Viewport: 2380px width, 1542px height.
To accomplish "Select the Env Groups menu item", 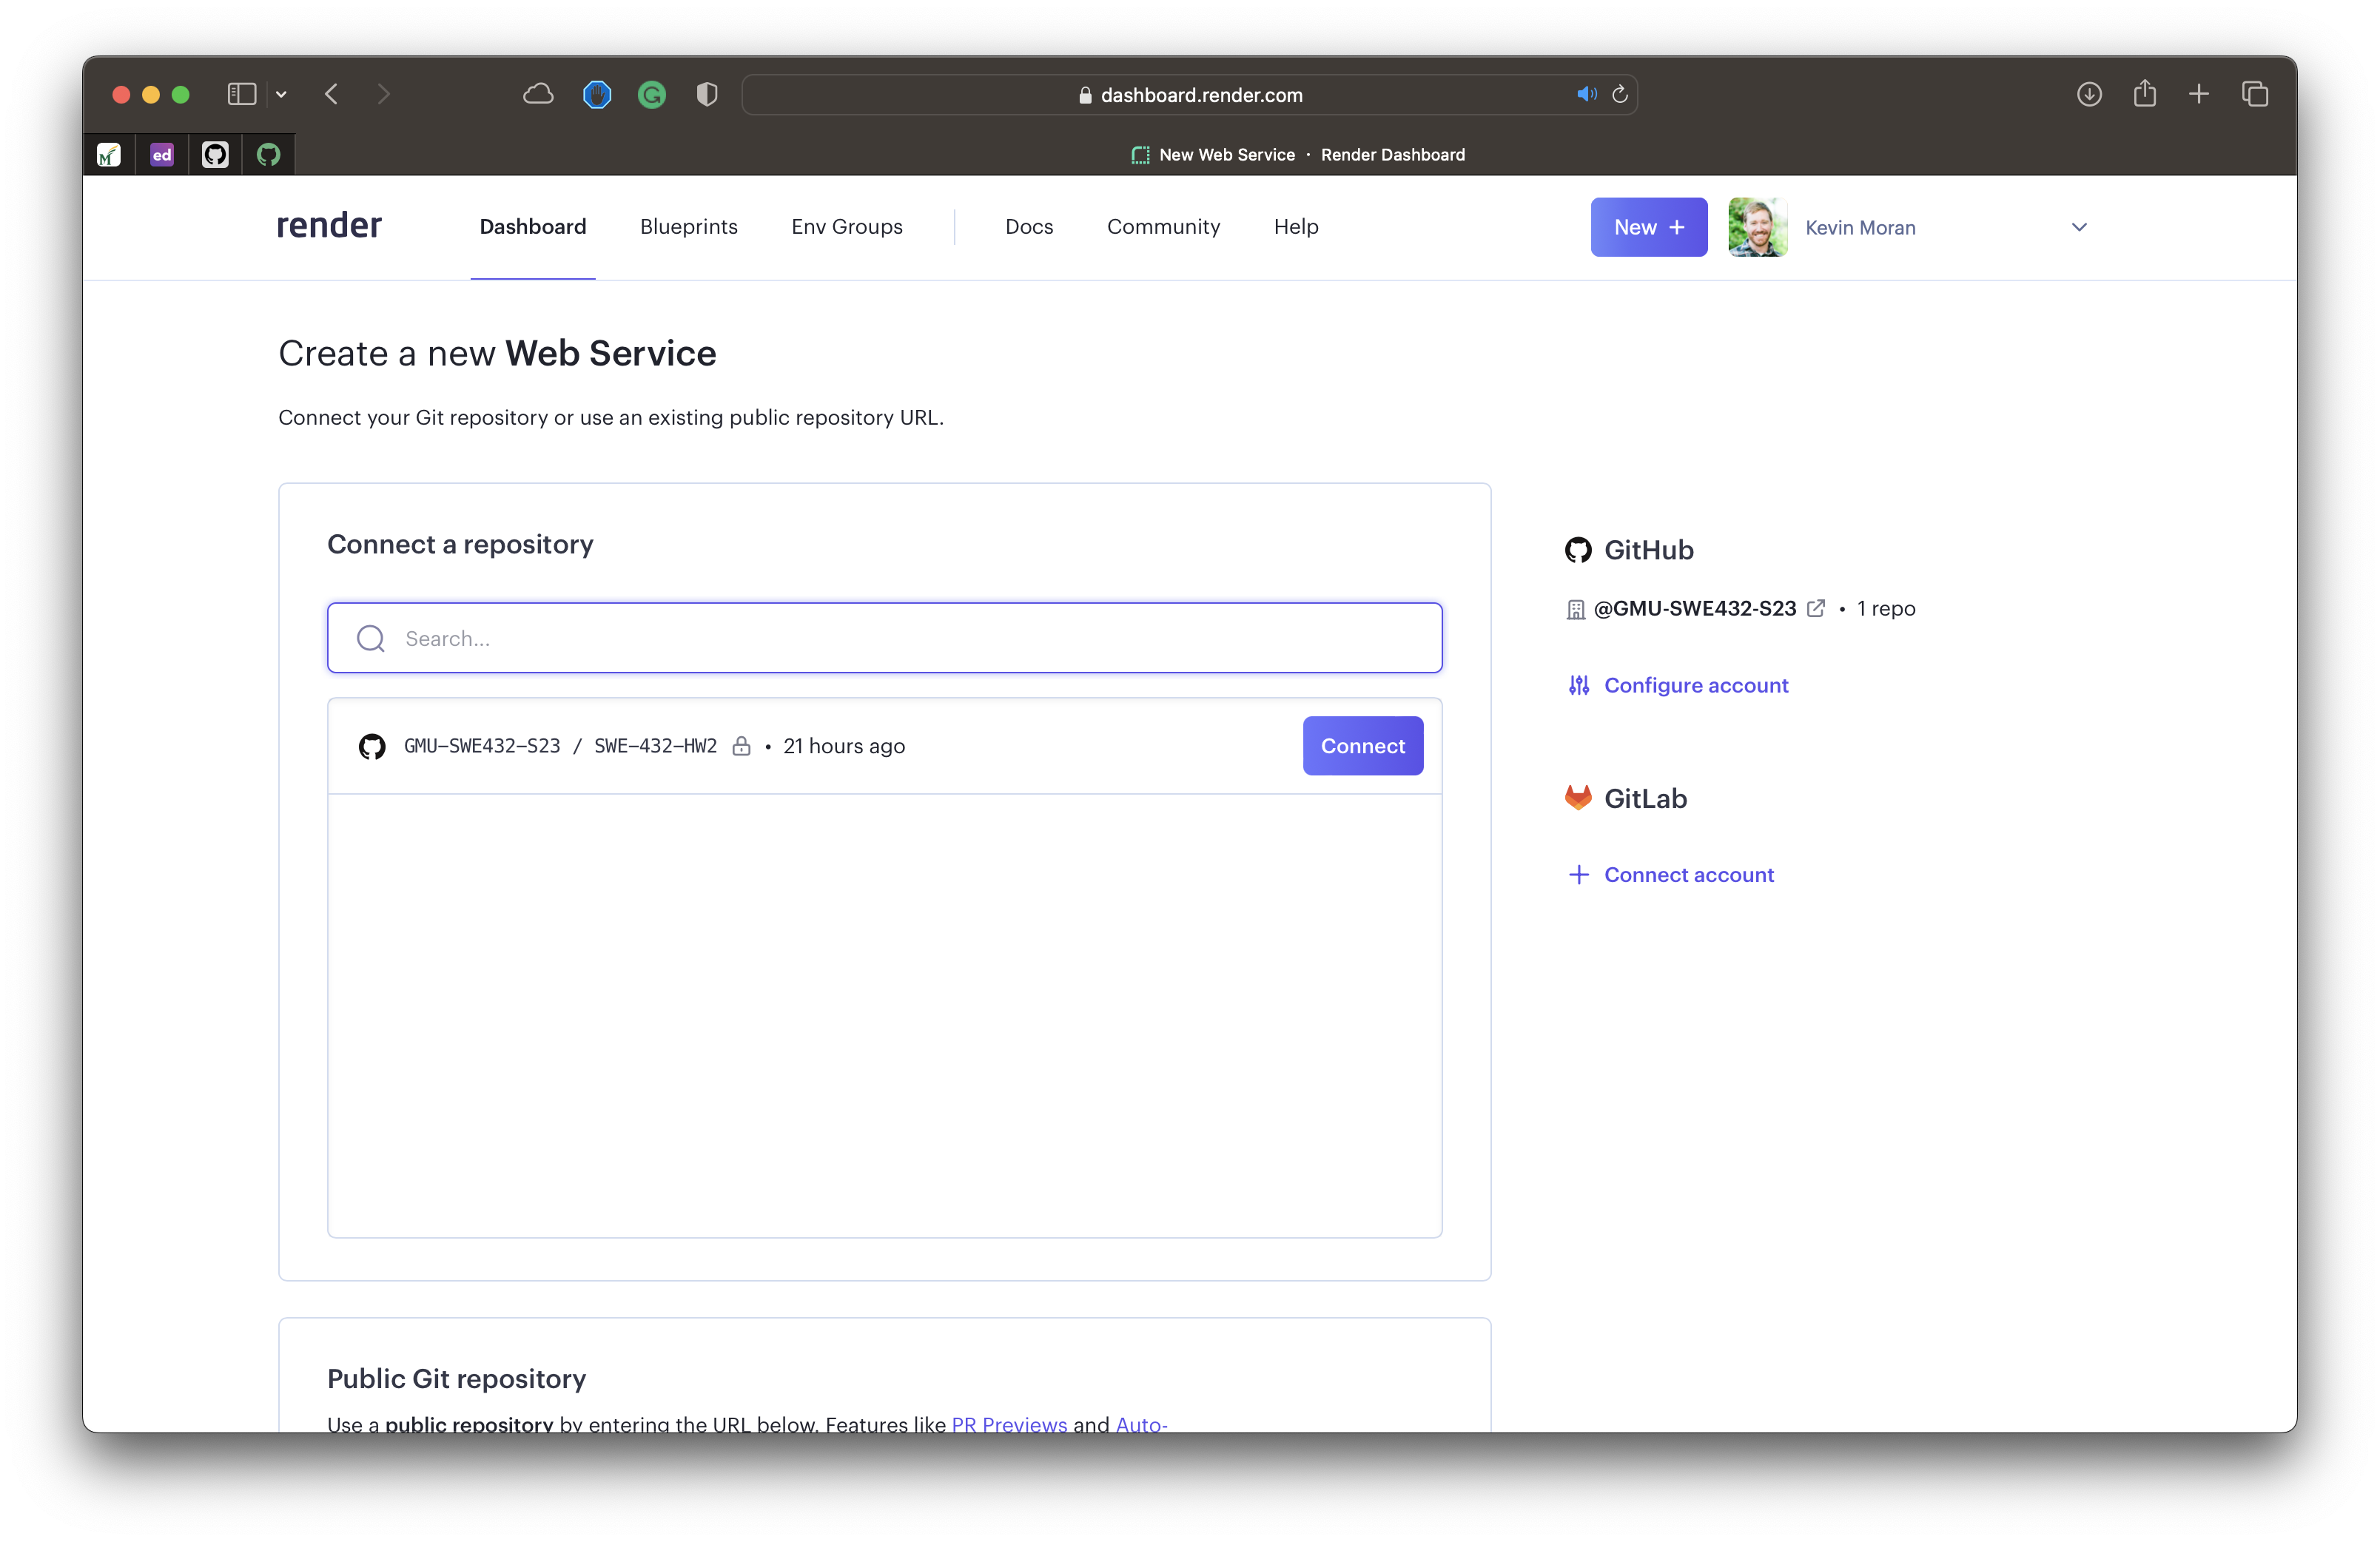I will [x=847, y=227].
